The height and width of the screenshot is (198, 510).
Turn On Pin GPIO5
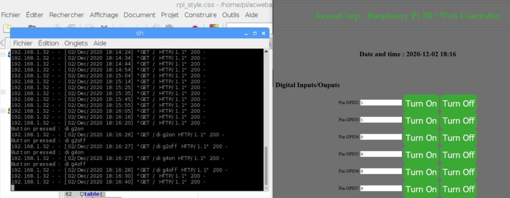(x=421, y=155)
